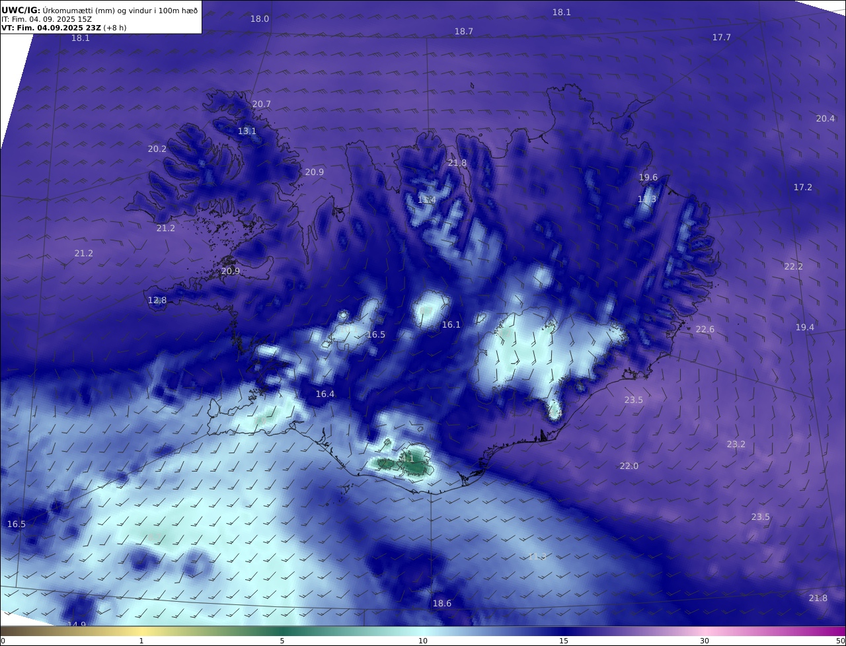Click the 22.0 value label

pyautogui.click(x=629, y=466)
